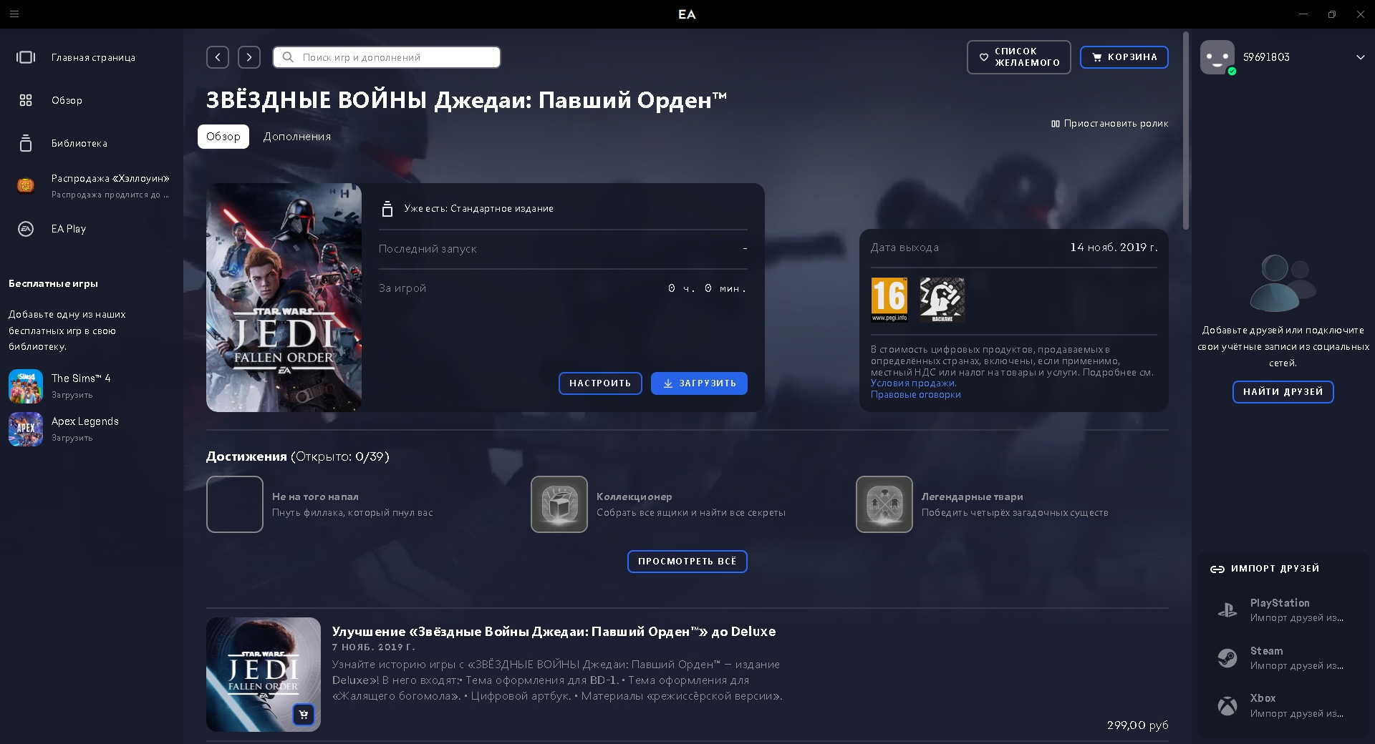Click The Sims 4 Загрузить link
The image size is (1375, 744).
pos(72,395)
